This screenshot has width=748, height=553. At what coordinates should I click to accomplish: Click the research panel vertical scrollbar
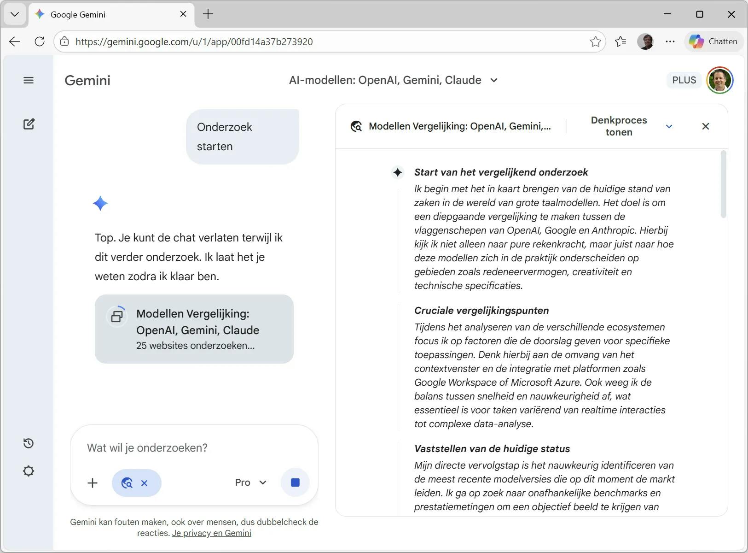click(x=724, y=184)
